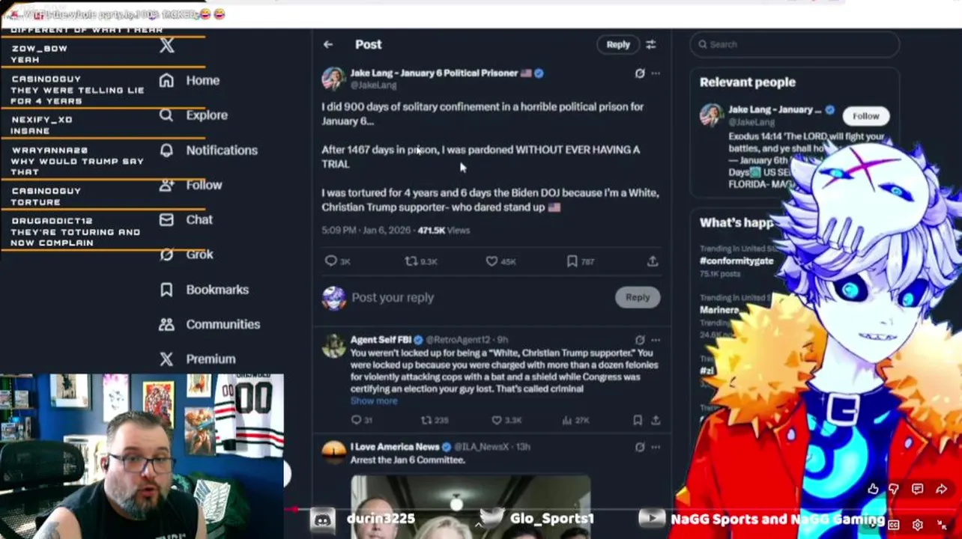Open Grok icon on I Love America News post
This screenshot has width=962, height=539.
[x=639, y=447]
